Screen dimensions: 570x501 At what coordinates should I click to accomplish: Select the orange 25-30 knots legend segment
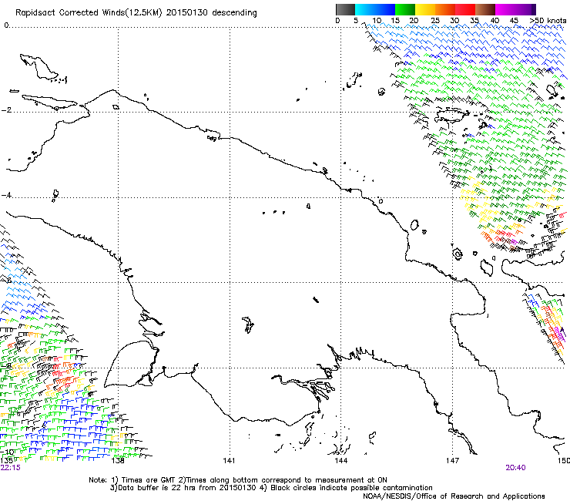click(x=445, y=9)
